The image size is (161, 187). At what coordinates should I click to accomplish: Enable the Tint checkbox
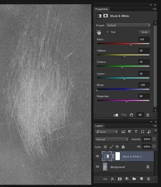pos(107,32)
